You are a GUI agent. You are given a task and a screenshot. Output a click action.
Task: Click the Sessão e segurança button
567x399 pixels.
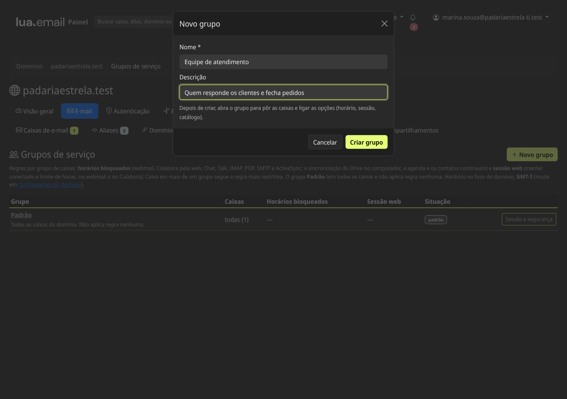(529, 219)
